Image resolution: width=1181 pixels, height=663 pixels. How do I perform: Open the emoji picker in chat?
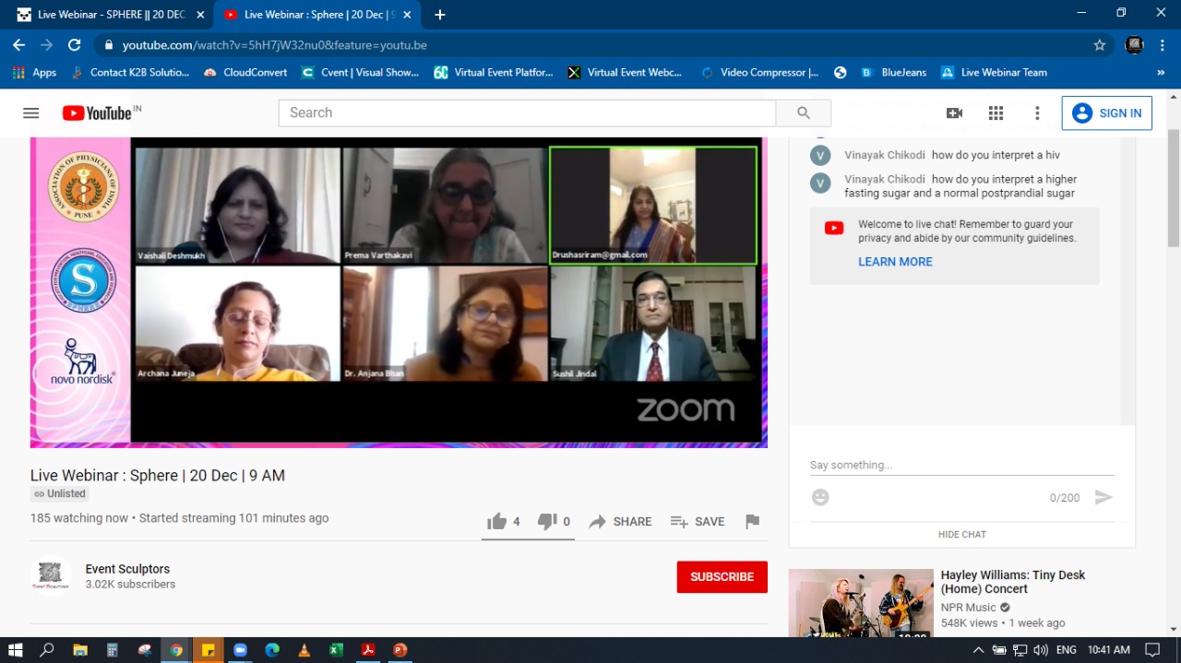820,497
